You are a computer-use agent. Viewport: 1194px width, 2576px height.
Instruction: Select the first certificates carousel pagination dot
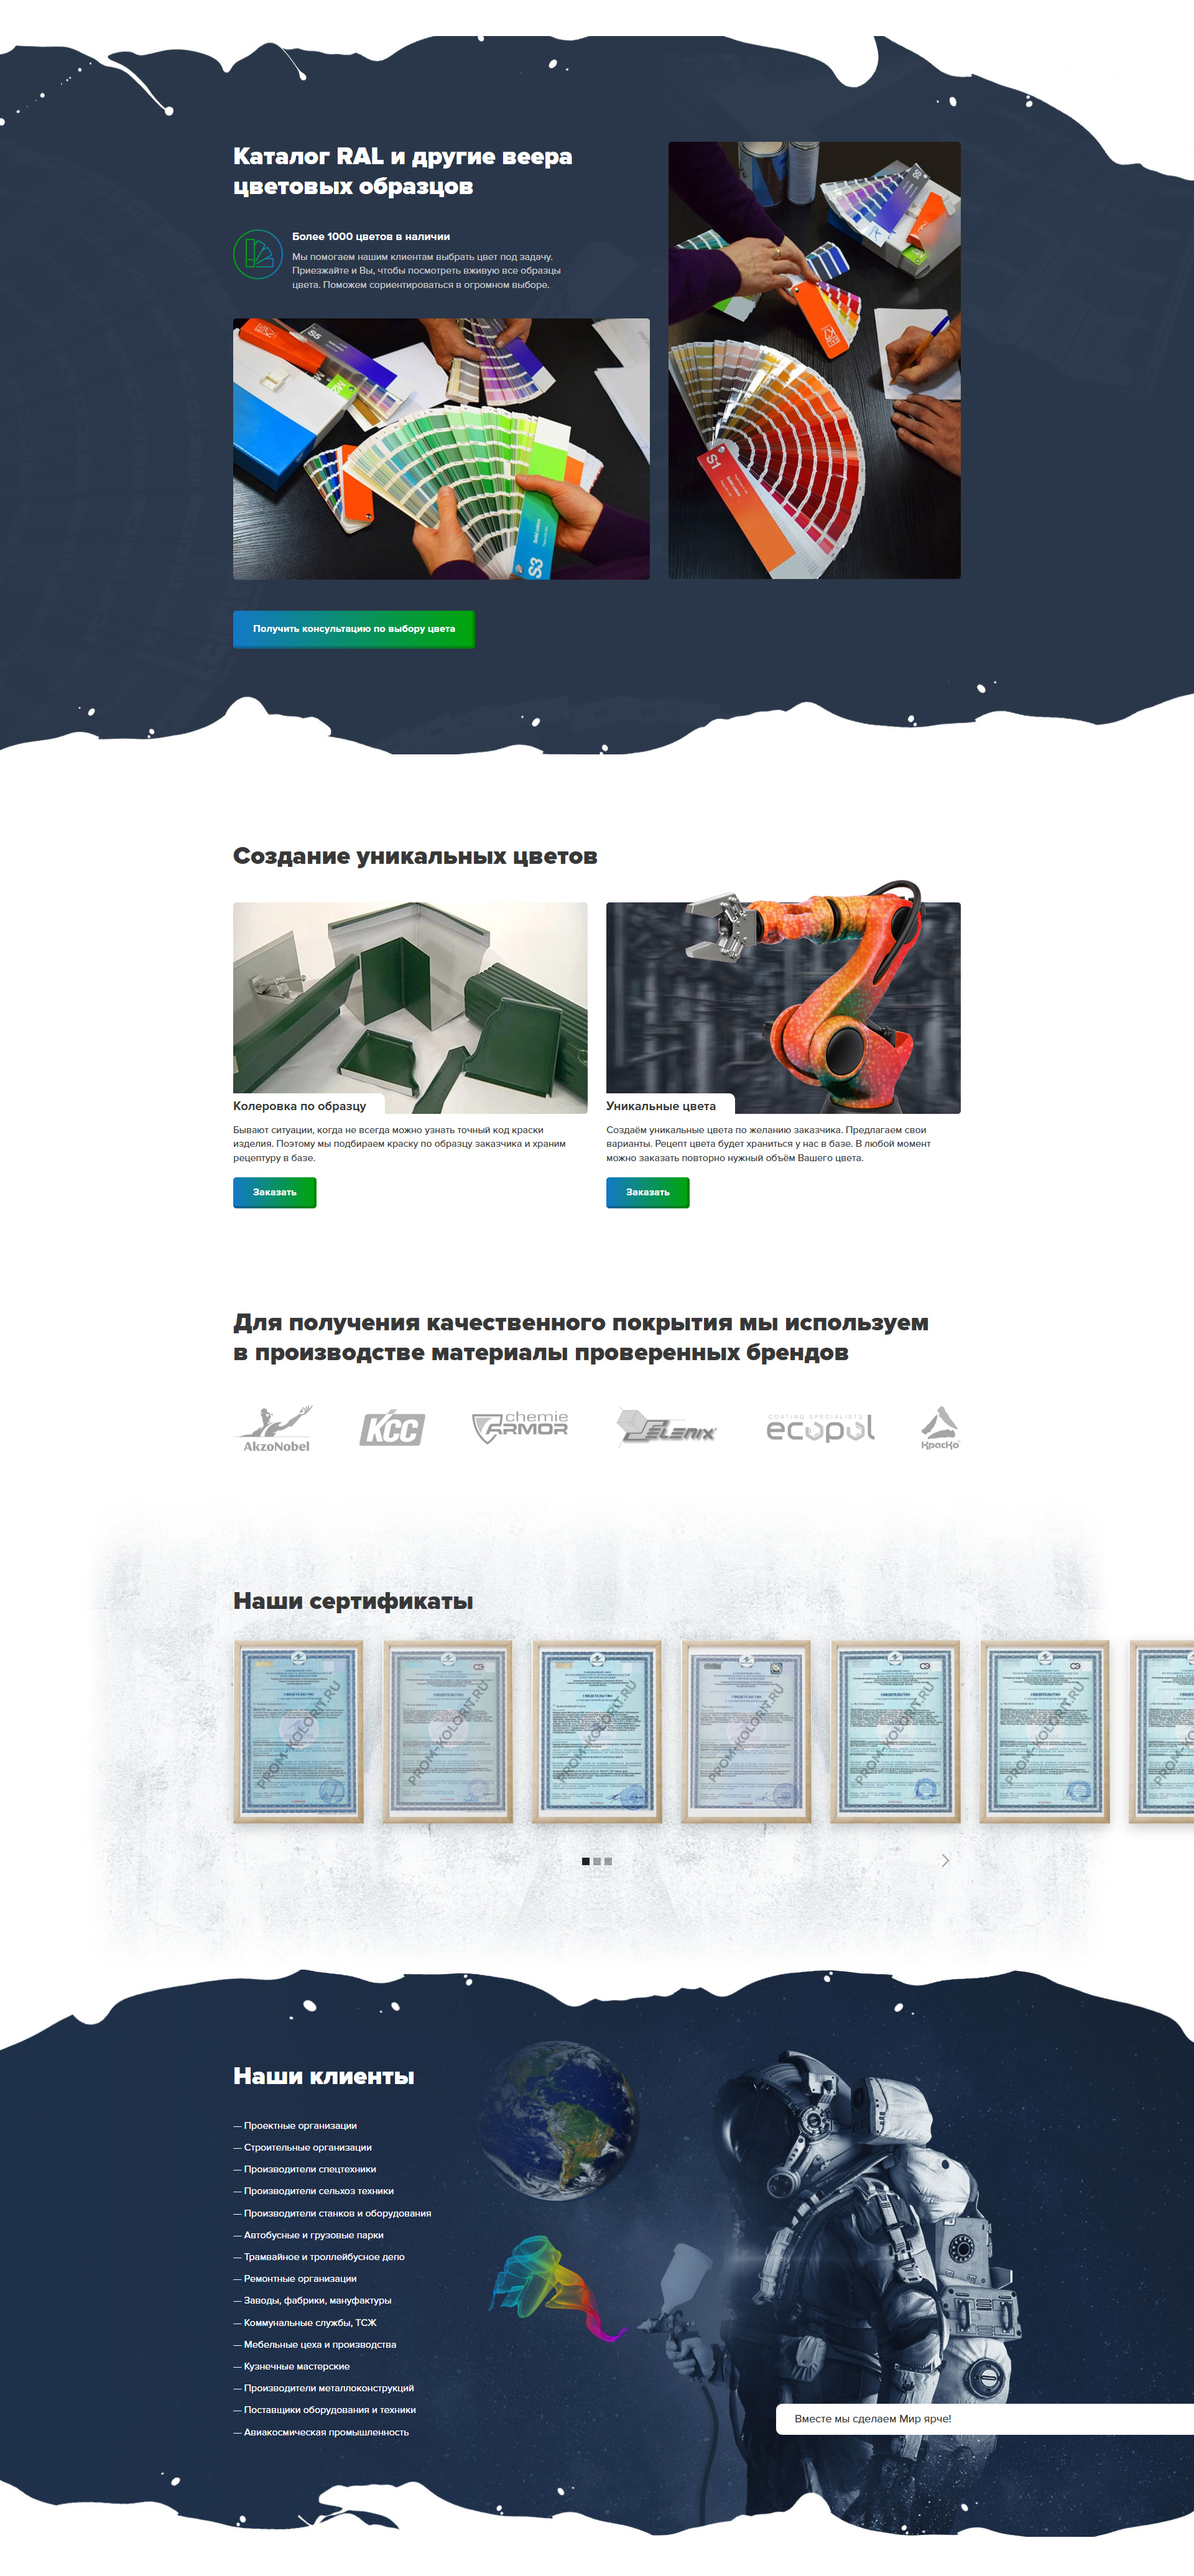pos(586,1861)
